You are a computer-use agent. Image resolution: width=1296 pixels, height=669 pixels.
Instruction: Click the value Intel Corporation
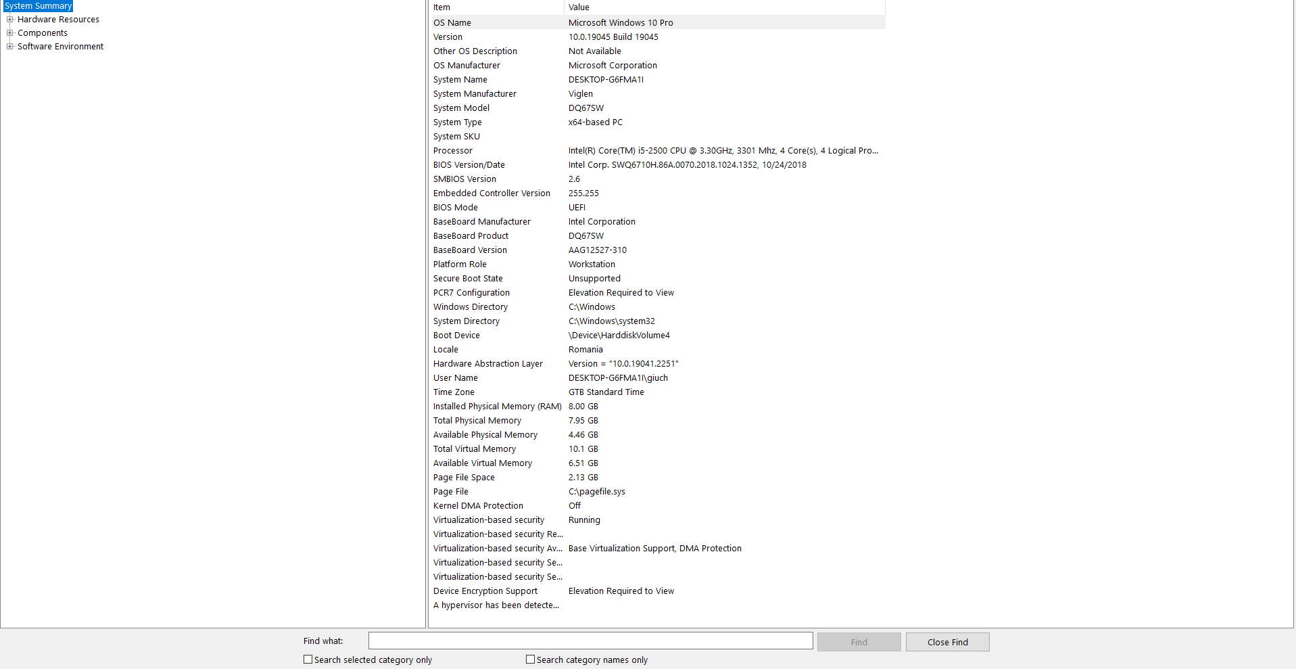coord(602,222)
